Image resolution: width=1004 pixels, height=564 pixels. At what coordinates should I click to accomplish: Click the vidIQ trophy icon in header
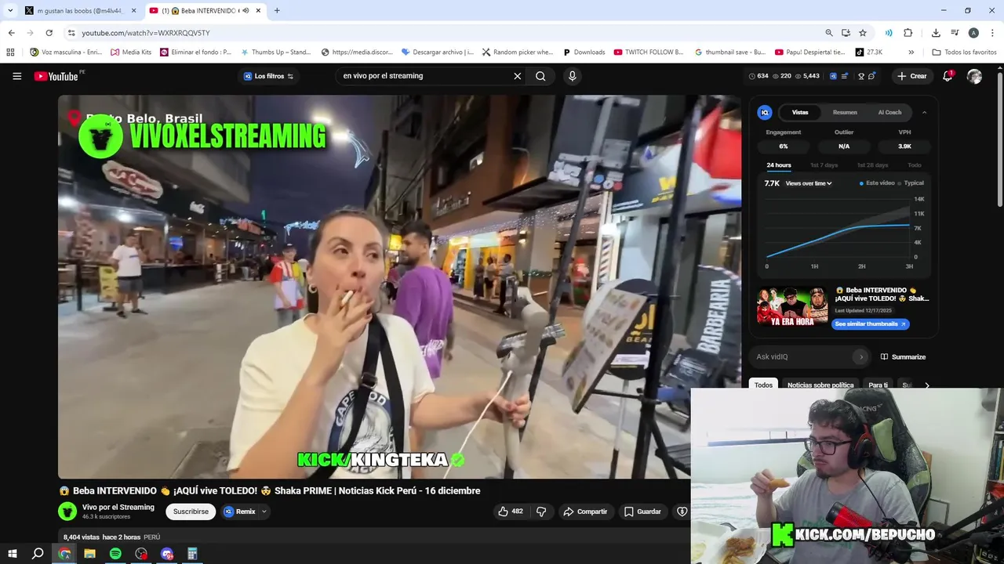pyautogui.click(x=861, y=76)
